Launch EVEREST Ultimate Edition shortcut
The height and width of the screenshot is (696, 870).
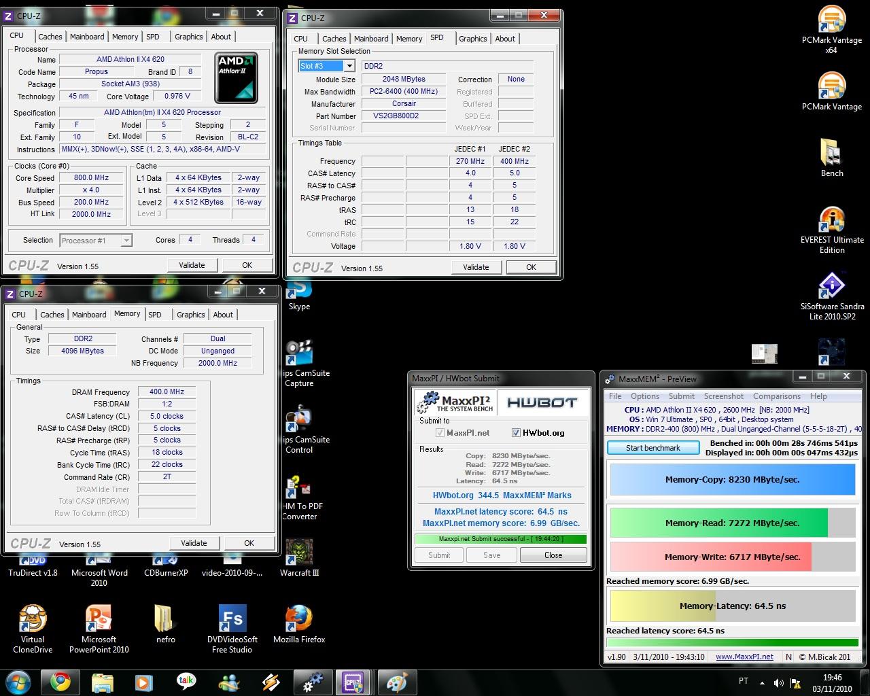[x=831, y=230]
